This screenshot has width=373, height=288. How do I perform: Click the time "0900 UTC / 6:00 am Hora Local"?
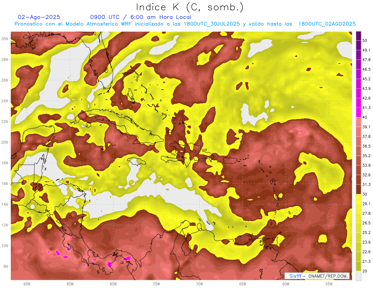click(140, 17)
